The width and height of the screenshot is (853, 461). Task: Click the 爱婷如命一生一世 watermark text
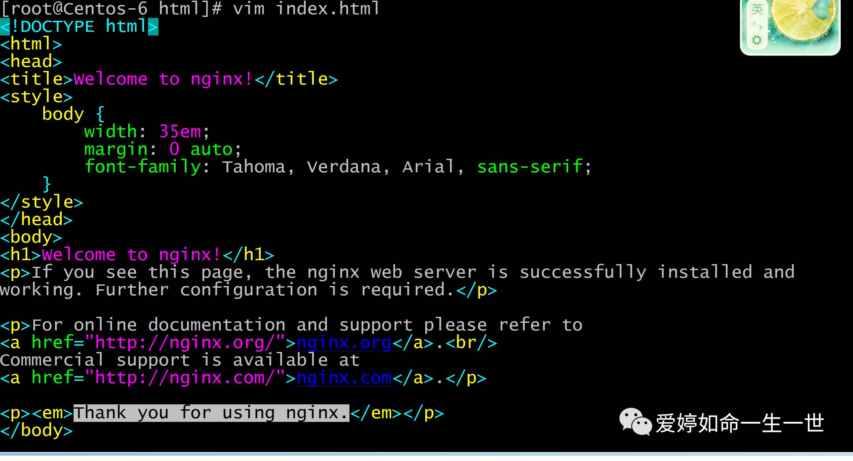[739, 424]
